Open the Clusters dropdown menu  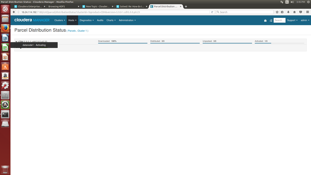click(60, 20)
